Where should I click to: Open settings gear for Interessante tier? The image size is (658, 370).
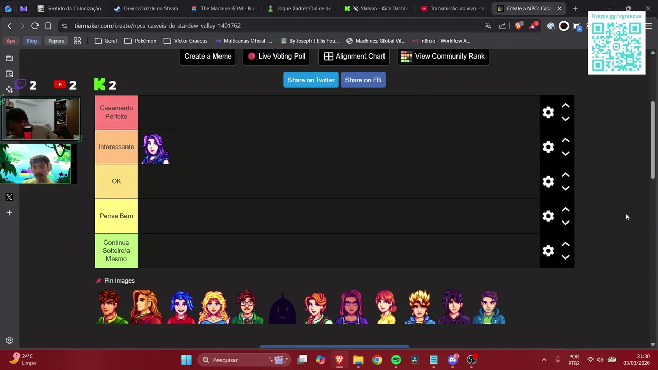coord(548,147)
